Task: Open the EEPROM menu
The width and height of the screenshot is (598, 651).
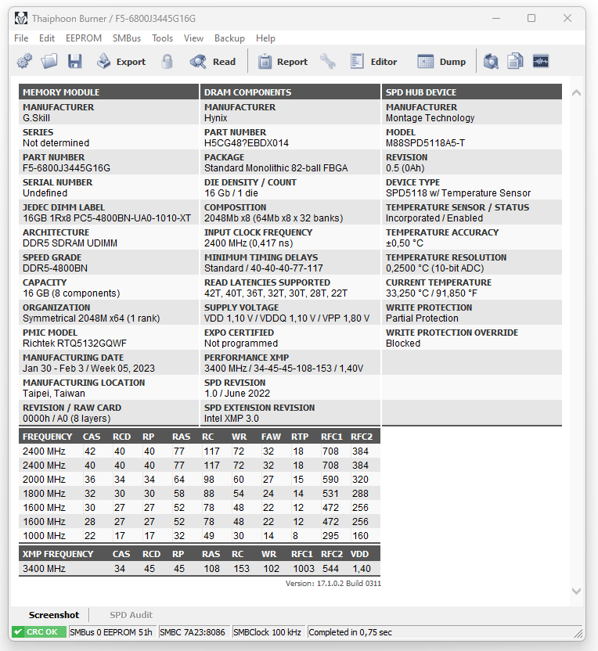Action: click(84, 38)
